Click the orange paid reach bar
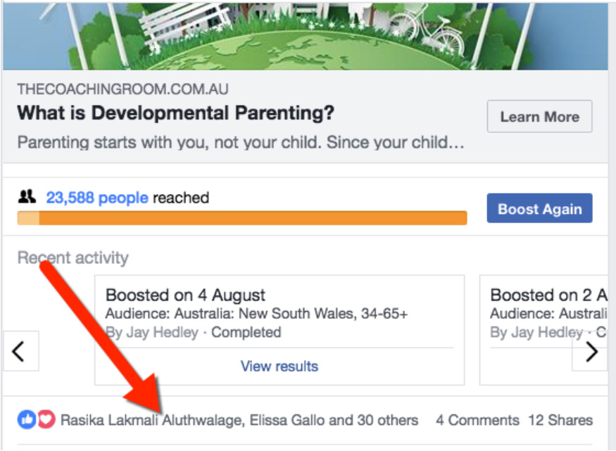Screen dimensions: 616x451 pos(253,218)
